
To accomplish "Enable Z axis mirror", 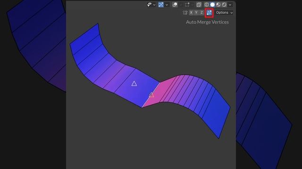I will pos(201,13).
